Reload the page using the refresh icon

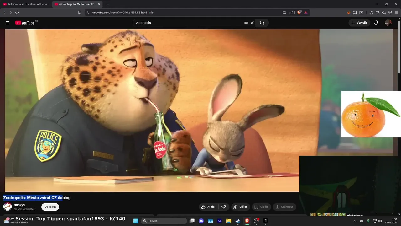[17, 13]
